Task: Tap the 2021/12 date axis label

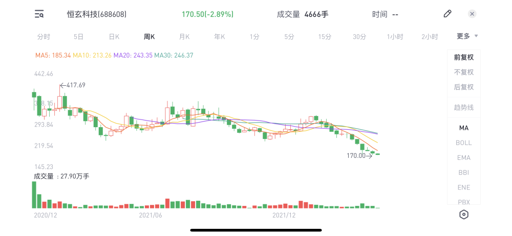Action: point(284,215)
